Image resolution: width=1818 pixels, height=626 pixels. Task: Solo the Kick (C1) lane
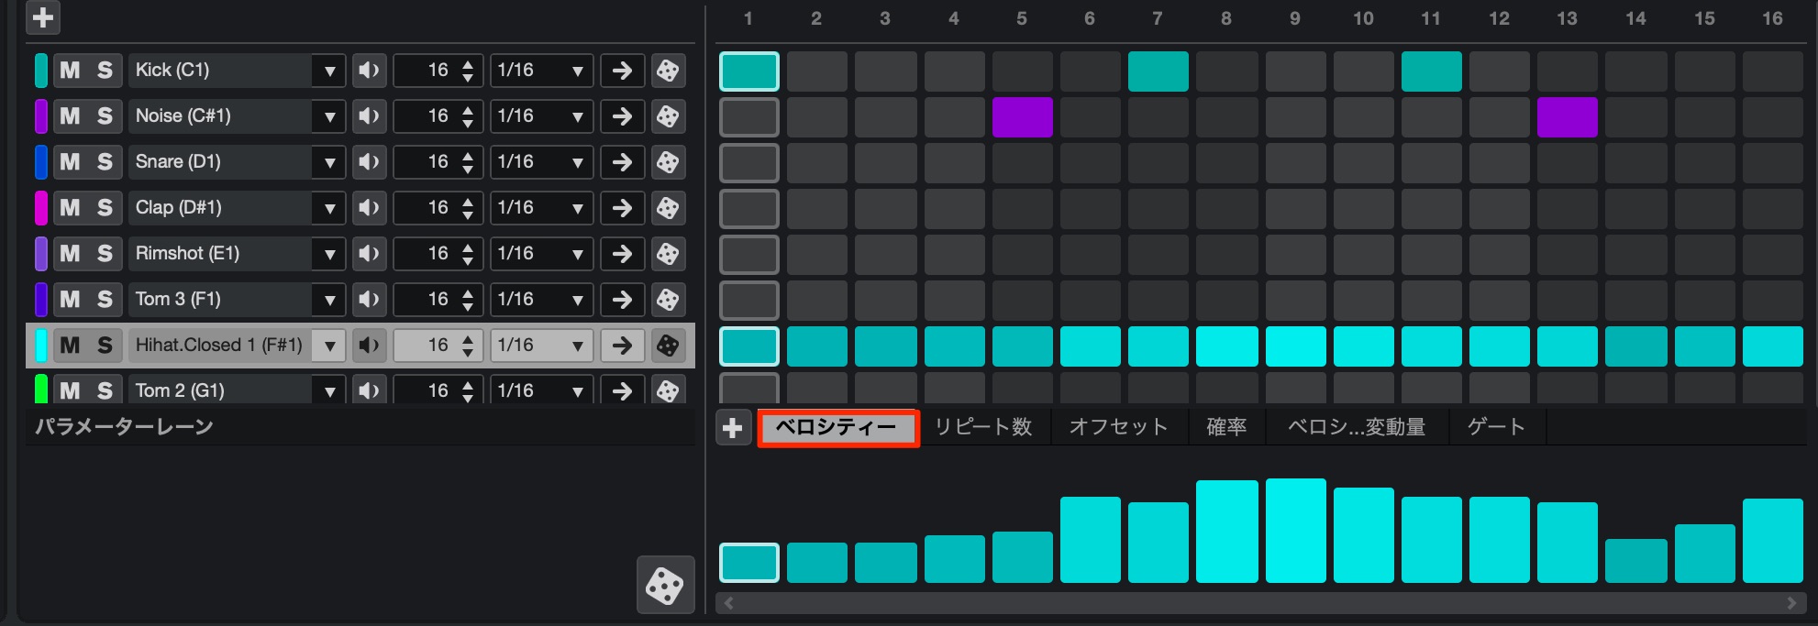click(105, 71)
